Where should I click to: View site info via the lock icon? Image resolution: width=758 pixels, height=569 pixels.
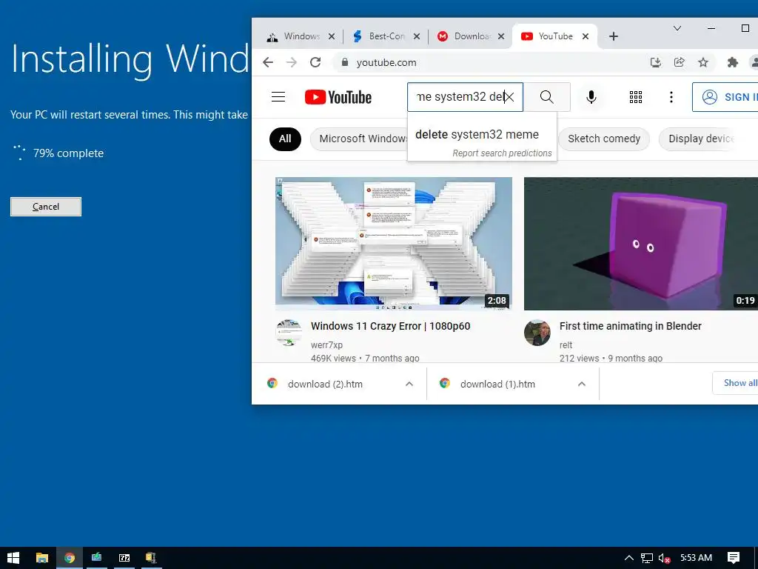(x=345, y=62)
